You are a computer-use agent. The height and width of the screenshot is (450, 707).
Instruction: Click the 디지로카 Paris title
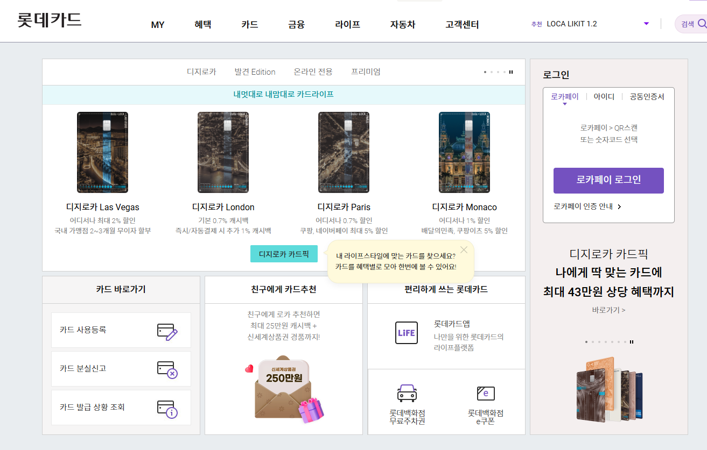point(344,207)
